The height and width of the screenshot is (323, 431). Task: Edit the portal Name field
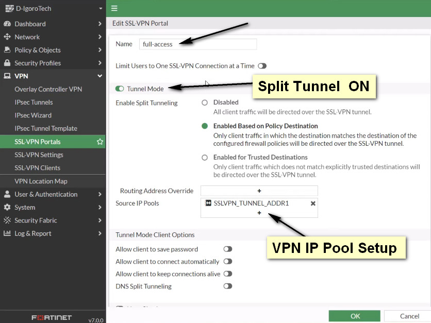[x=198, y=44]
